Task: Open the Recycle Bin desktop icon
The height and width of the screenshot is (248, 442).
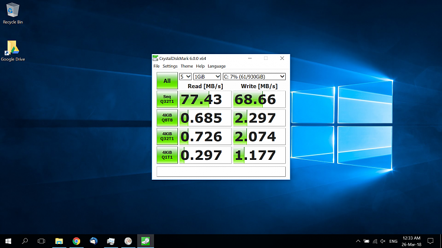Action: [13, 14]
